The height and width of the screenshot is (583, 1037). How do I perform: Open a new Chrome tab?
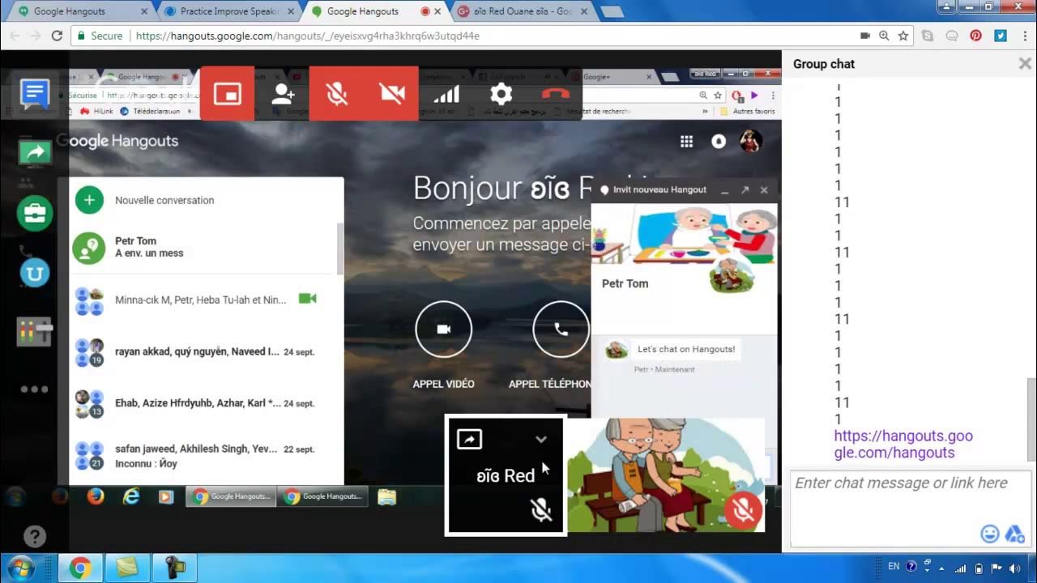[x=612, y=11]
